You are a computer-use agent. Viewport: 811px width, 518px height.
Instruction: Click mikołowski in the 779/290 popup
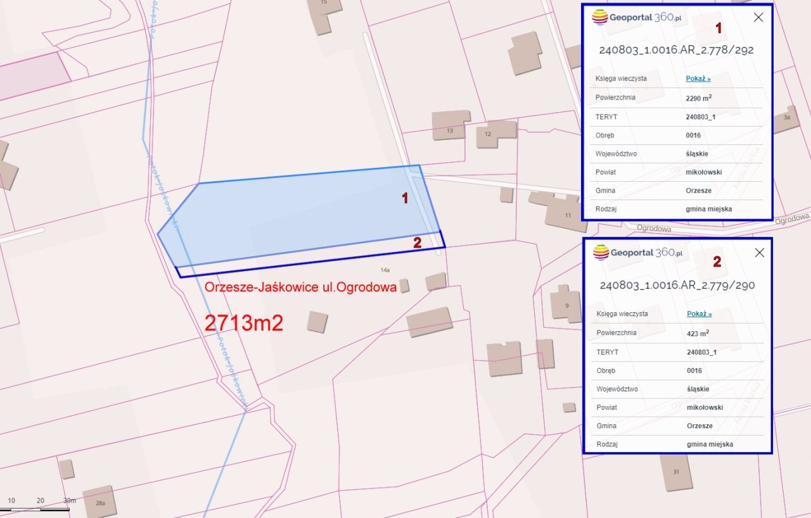point(705,408)
